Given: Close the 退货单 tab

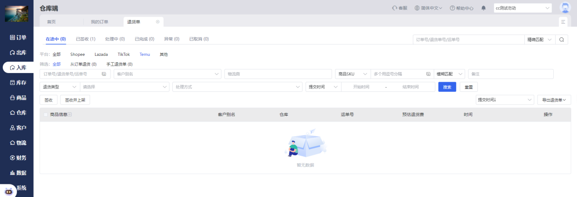Looking at the screenshot, I should [158, 22].
